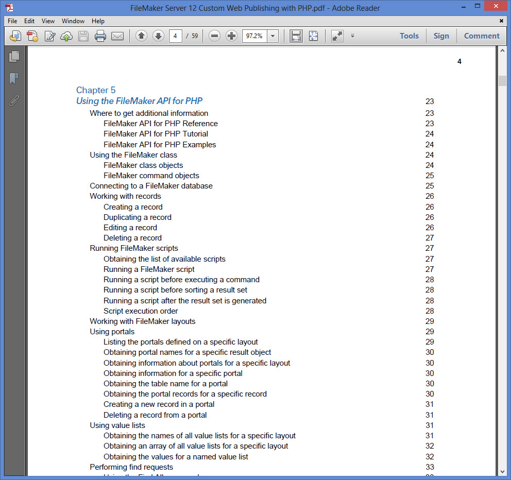Go to next page arrow
This screenshot has height=480, width=511.
pos(158,36)
